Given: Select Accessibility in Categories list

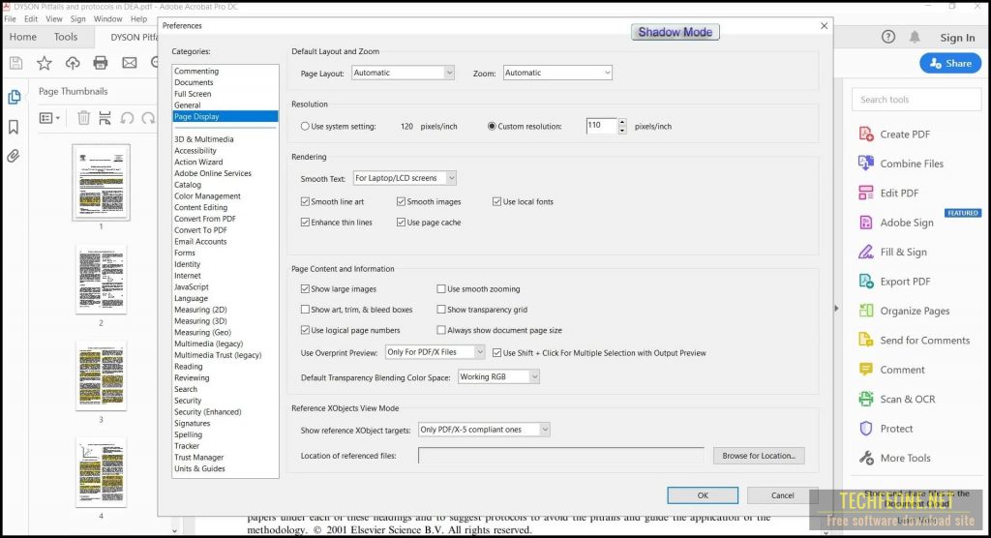Looking at the screenshot, I should pyautogui.click(x=195, y=150).
